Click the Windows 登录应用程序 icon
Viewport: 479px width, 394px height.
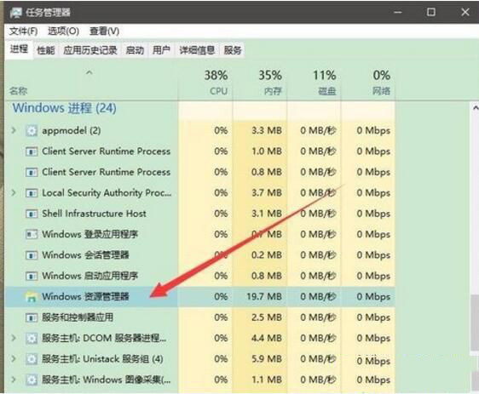(x=32, y=235)
